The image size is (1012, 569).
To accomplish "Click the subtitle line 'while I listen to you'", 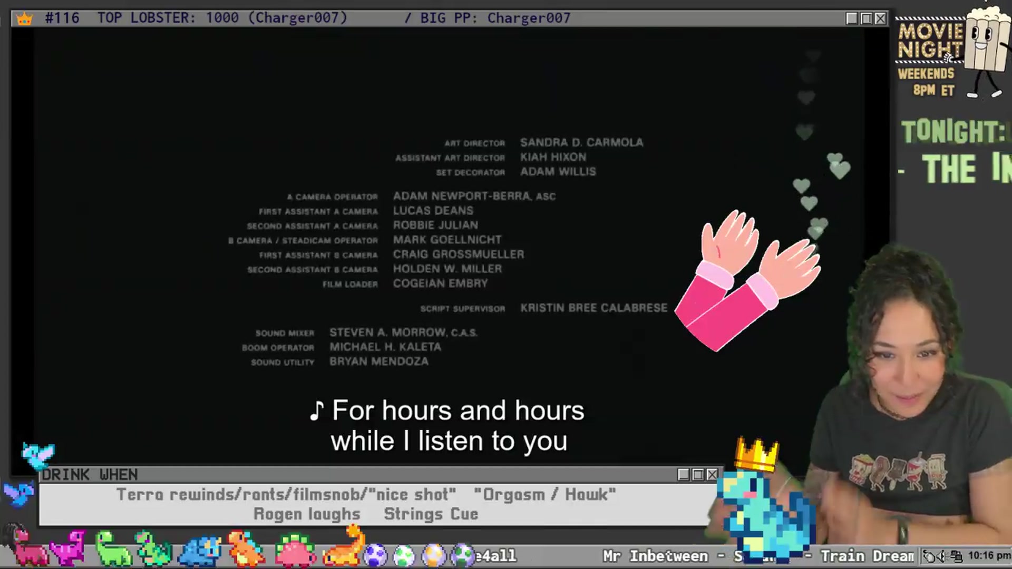I will tap(449, 441).
